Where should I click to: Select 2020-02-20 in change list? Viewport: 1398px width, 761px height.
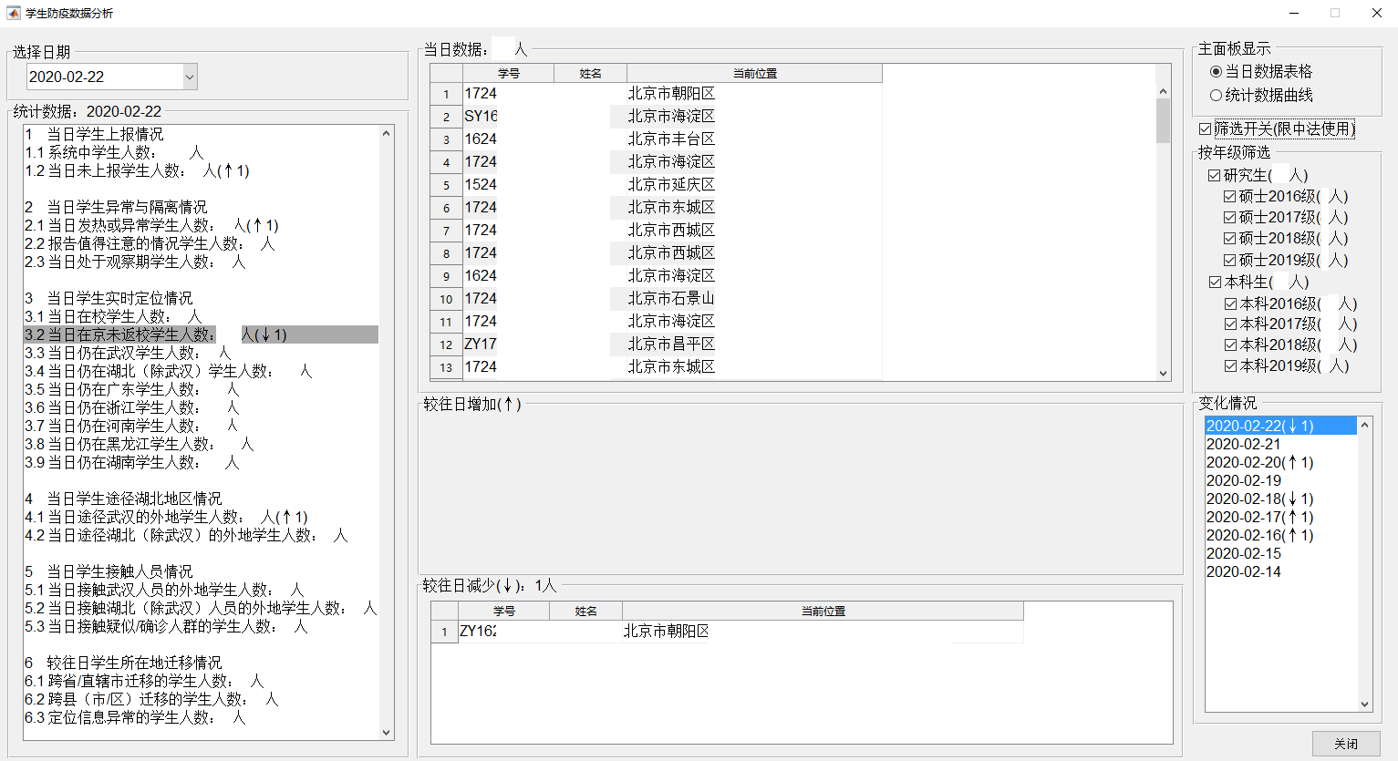(1259, 462)
